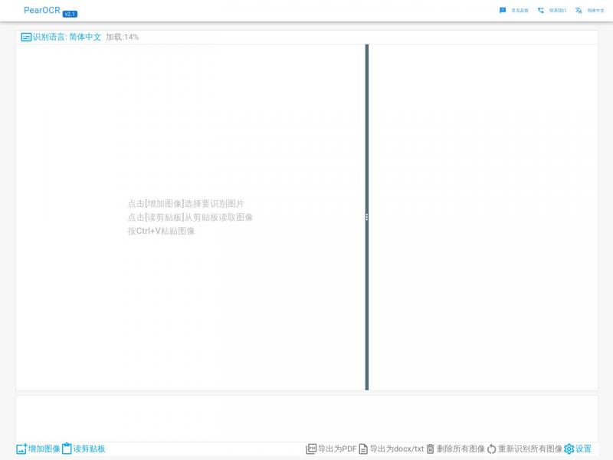Open the 简体中文 interface language menu
This screenshot has width=613, height=460.
(589, 11)
